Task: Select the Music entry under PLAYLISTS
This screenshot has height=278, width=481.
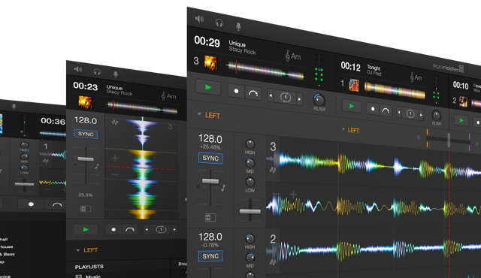Action: [x=93, y=276]
